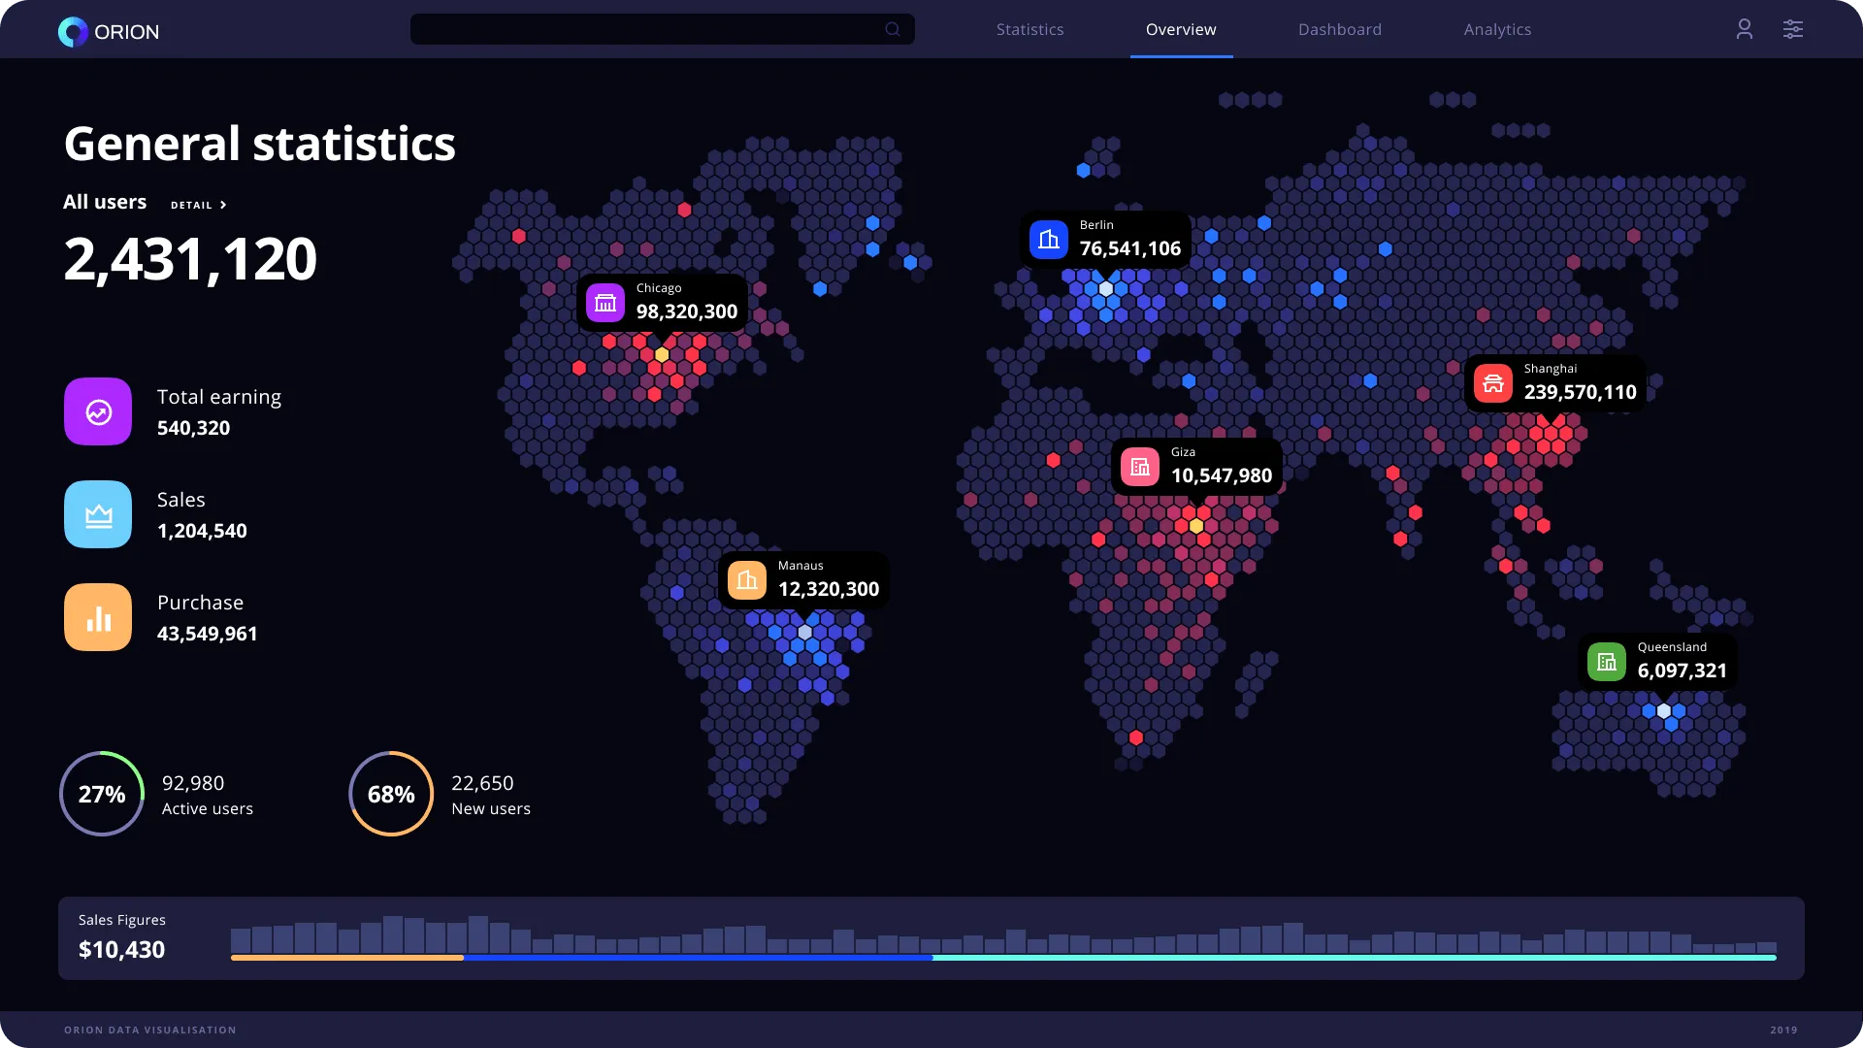1863x1048 pixels.
Task: Click the Statistics navigation item
Action: coord(1030,29)
